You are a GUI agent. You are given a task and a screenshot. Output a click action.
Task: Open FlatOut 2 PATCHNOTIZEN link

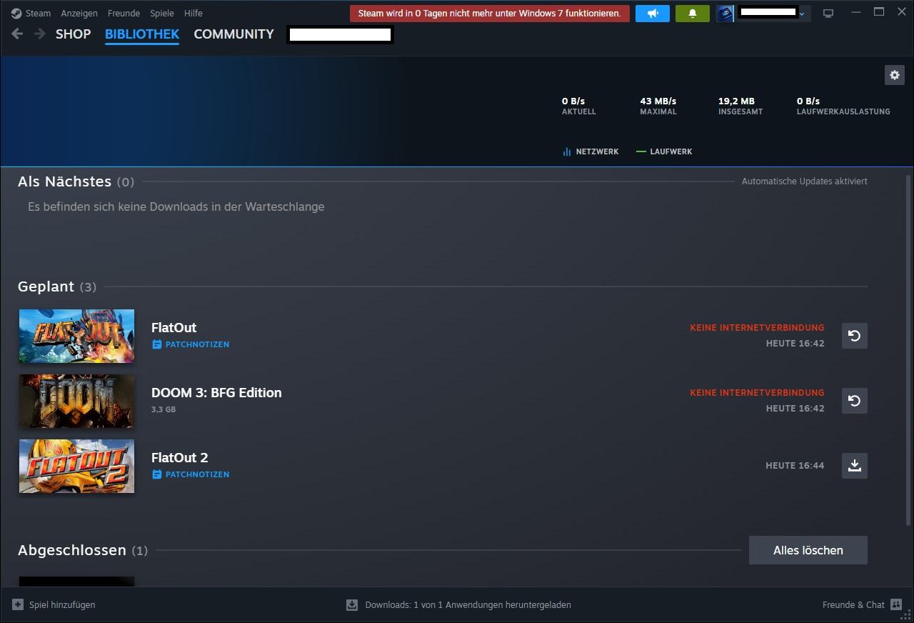(197, 474)
